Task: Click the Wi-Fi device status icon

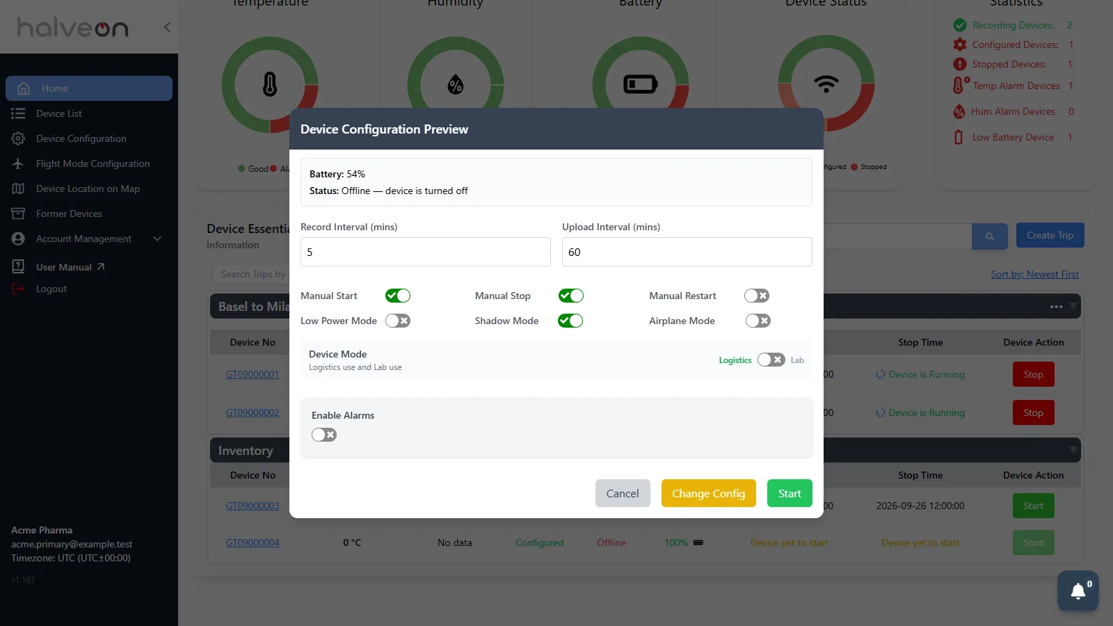Action: pyautogui.click(x=826, y=84)
